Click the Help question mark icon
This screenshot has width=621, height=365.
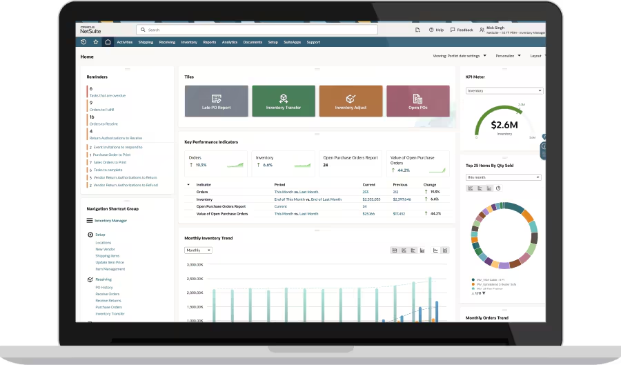432,30
